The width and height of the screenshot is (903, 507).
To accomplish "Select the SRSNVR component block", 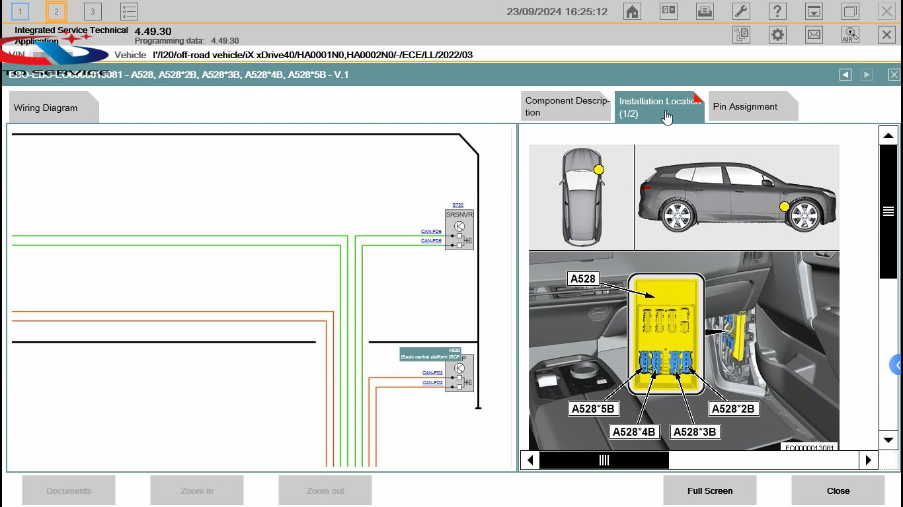I will click(x=459, y=230).
